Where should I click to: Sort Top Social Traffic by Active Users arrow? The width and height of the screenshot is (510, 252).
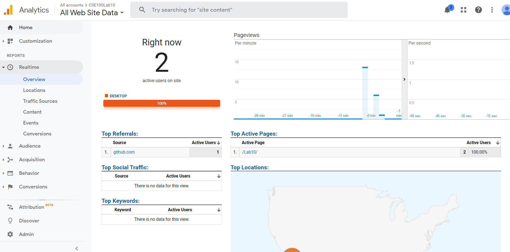pyautogui.click(x=219, y=176)
